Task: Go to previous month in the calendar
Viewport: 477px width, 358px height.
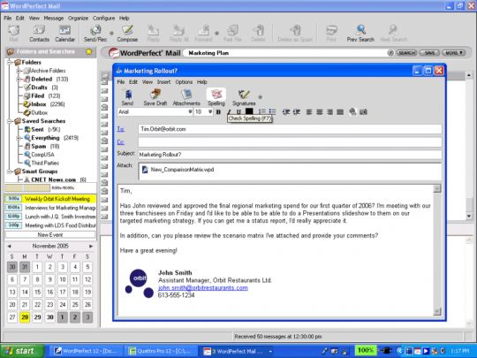Action: (10, 246)
